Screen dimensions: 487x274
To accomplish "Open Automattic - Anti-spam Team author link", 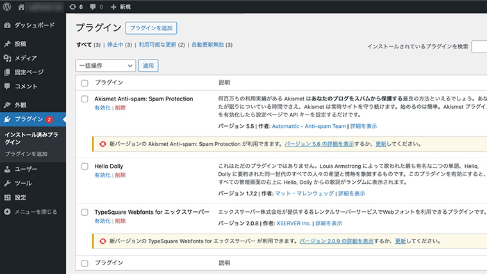I will (309, 126).
